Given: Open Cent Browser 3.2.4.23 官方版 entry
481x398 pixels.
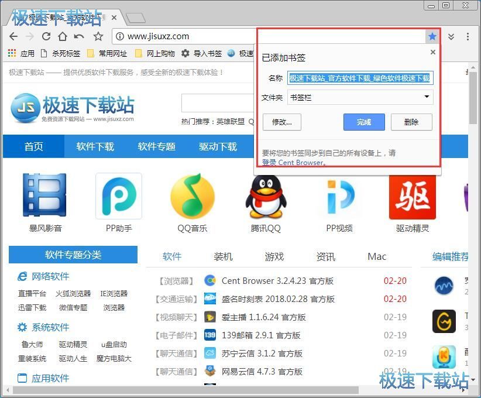Looking at the screenshot, I should [x=277, y=280].
